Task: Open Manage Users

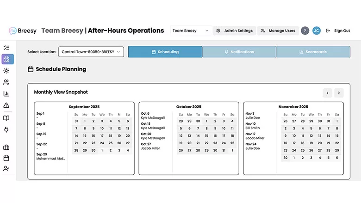Action: point(278,31)
